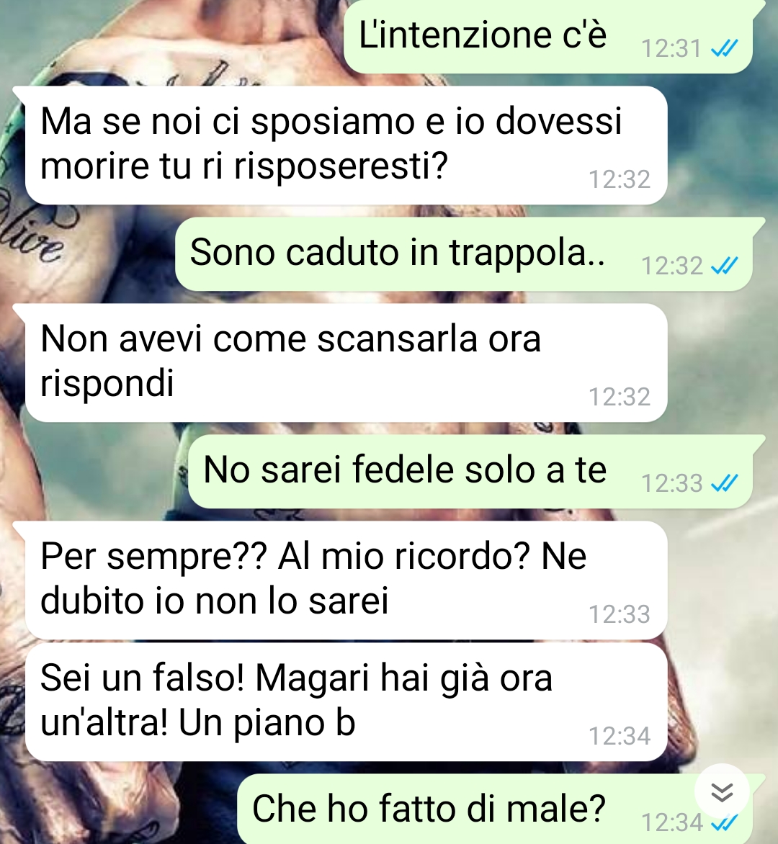Tap message "Non avevi come scansarla ora rispondi"
The width and height of the screenshot is (778, 844).
pos(346,362)
